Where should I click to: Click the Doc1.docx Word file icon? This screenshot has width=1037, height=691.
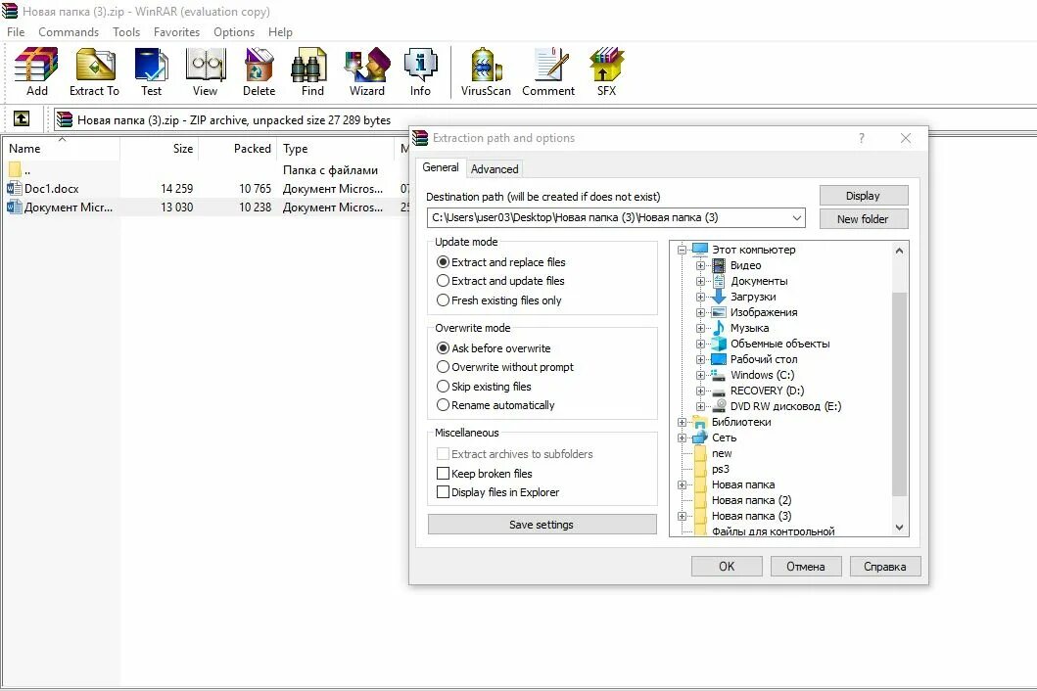pos(14,189)
